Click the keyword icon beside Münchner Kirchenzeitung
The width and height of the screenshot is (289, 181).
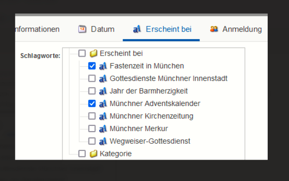(x=103, y=116)
